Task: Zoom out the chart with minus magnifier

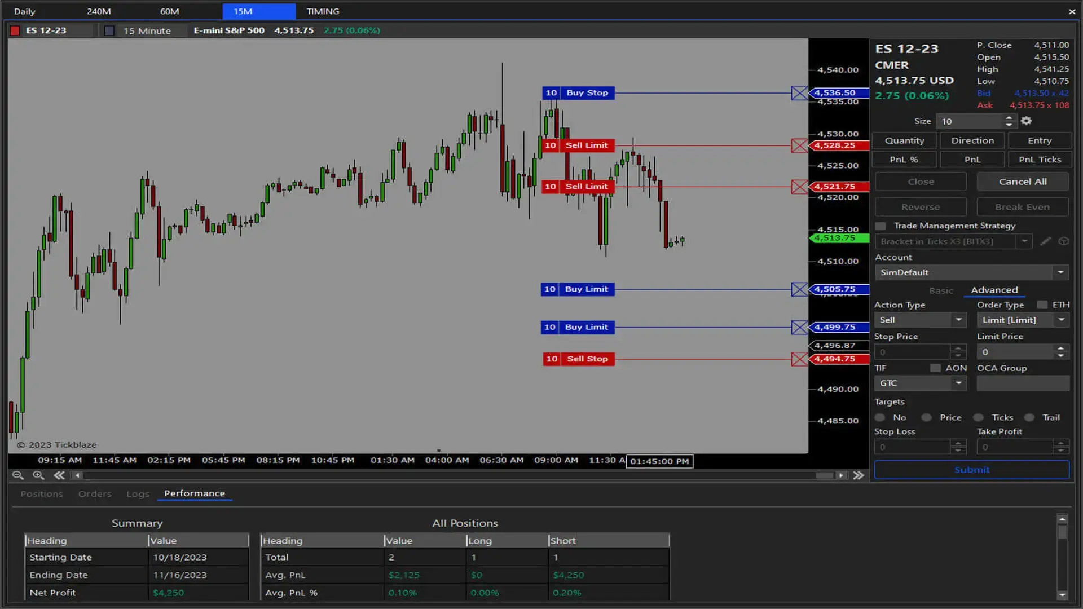Action: 17,475
